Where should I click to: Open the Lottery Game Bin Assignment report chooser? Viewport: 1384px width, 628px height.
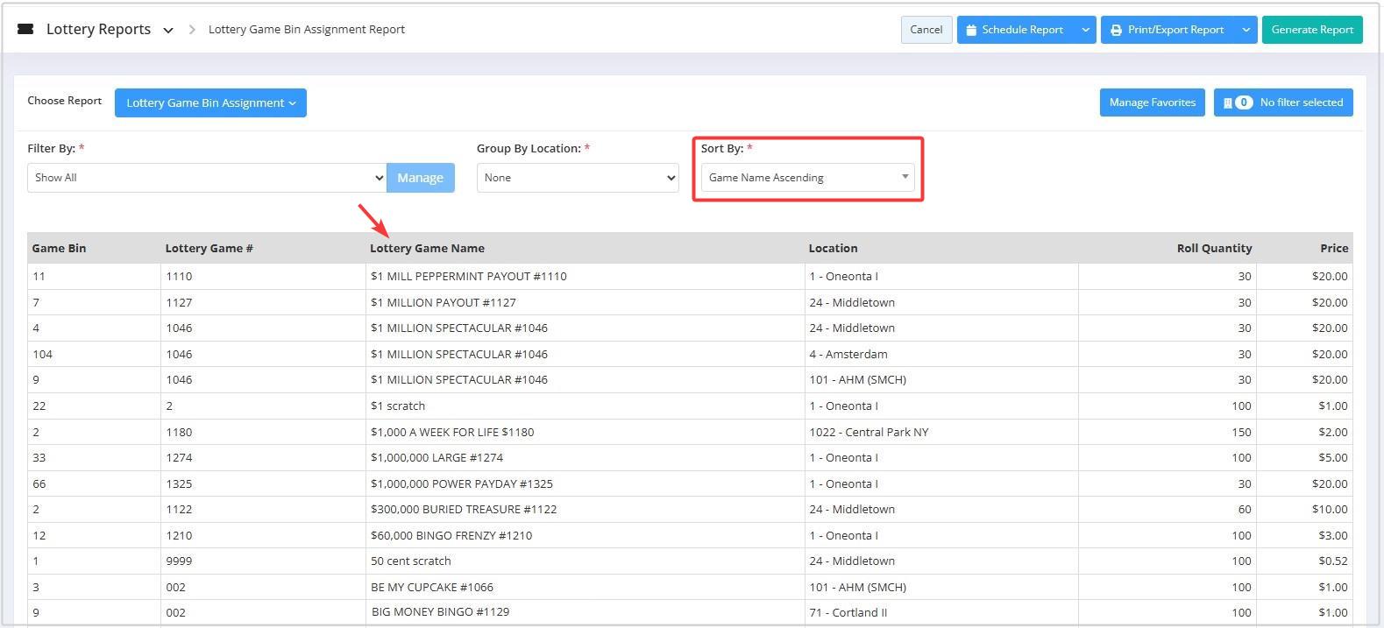[210, 102]
